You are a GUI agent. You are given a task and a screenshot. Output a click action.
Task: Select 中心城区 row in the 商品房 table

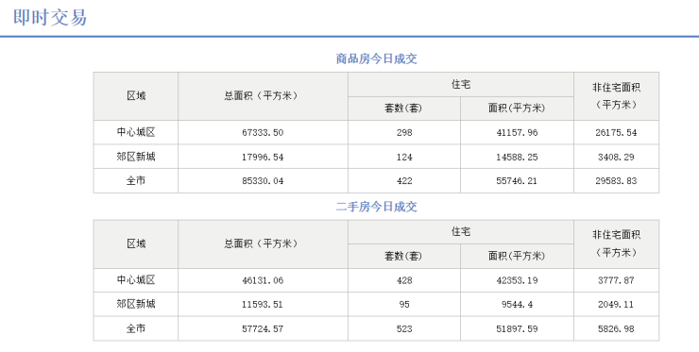[376, 132]
